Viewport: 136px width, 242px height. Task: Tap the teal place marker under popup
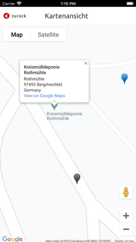54,106
